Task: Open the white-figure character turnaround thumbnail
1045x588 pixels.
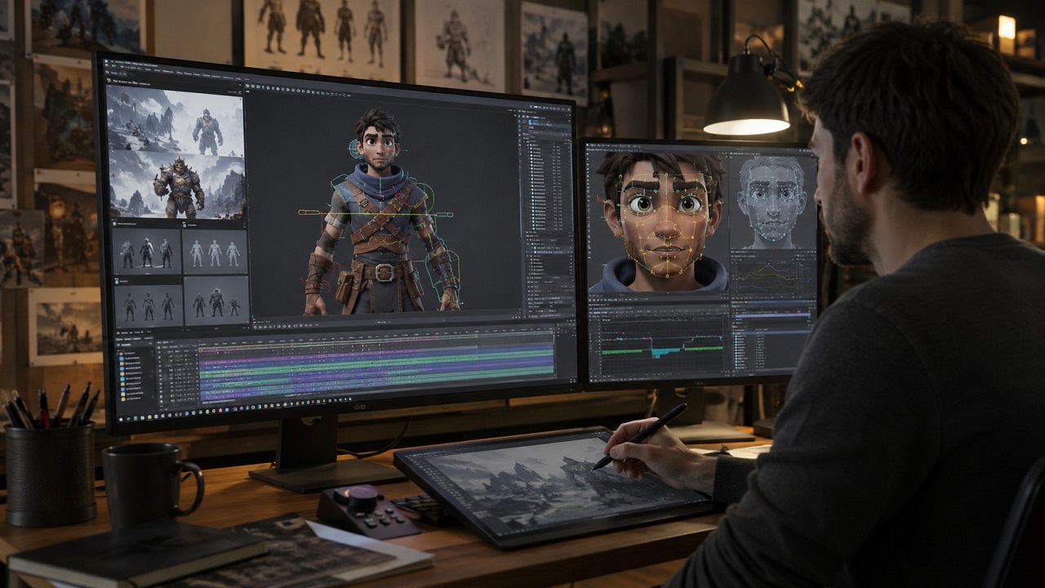Action: (x=216, y=252)
